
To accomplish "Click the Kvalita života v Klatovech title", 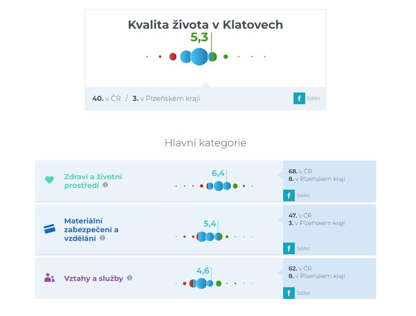I will click(x=205, y=25).
